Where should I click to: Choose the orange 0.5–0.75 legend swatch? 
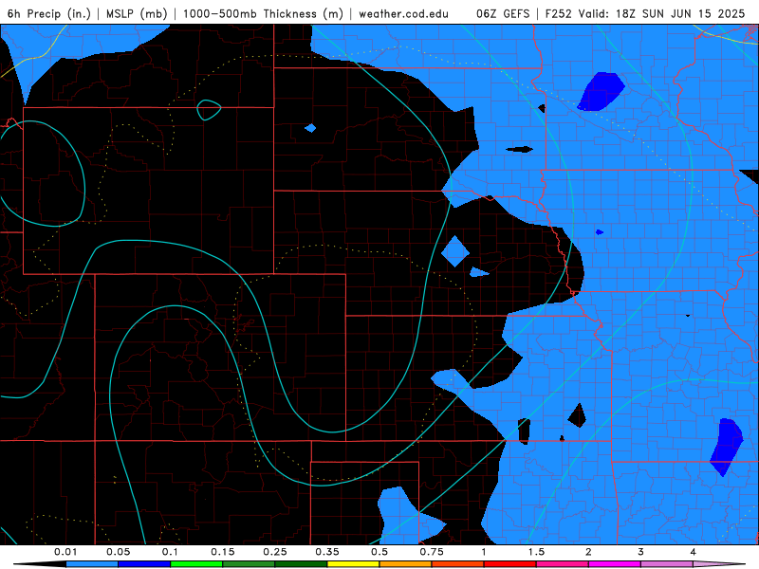pos(406,564)
